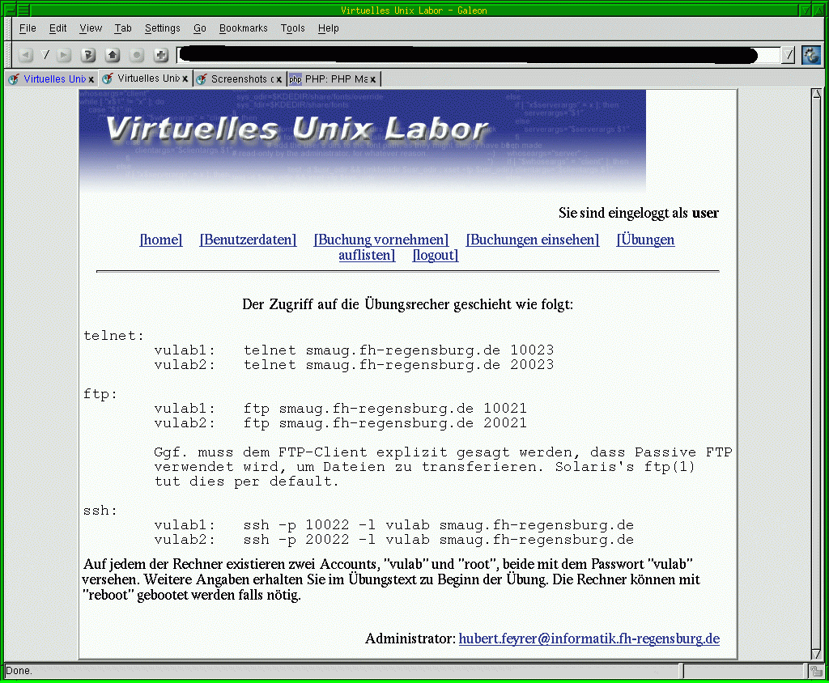Open the Go menu
Viewport: 829px width, 683px height.
coord(199,28)
